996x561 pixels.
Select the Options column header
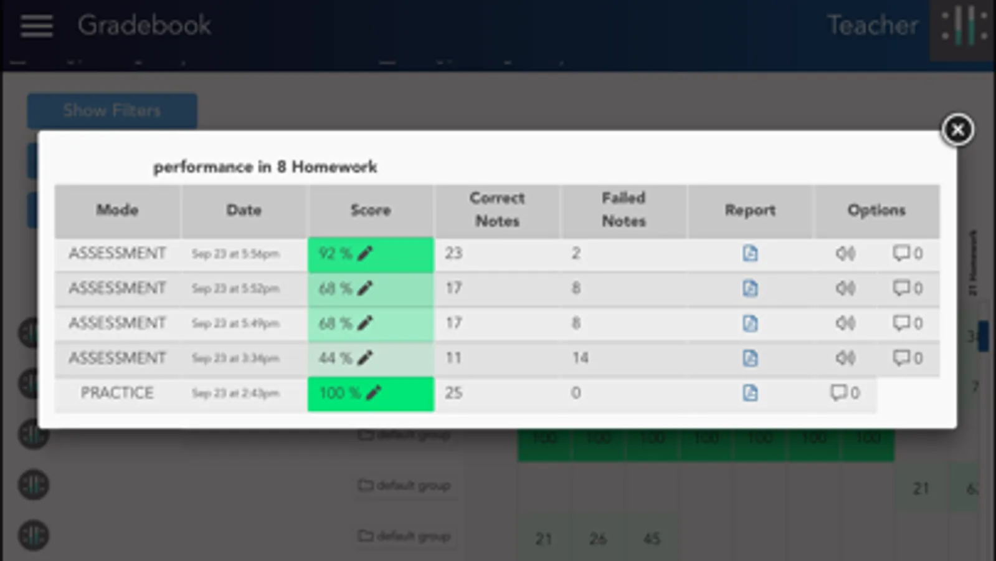point(876,210)
